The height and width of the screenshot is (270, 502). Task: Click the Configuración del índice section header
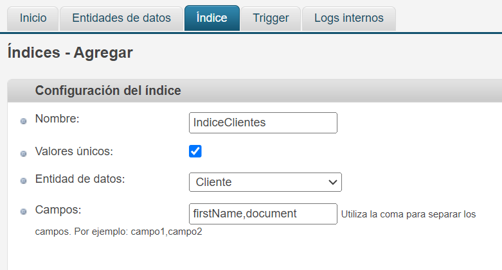107,91
